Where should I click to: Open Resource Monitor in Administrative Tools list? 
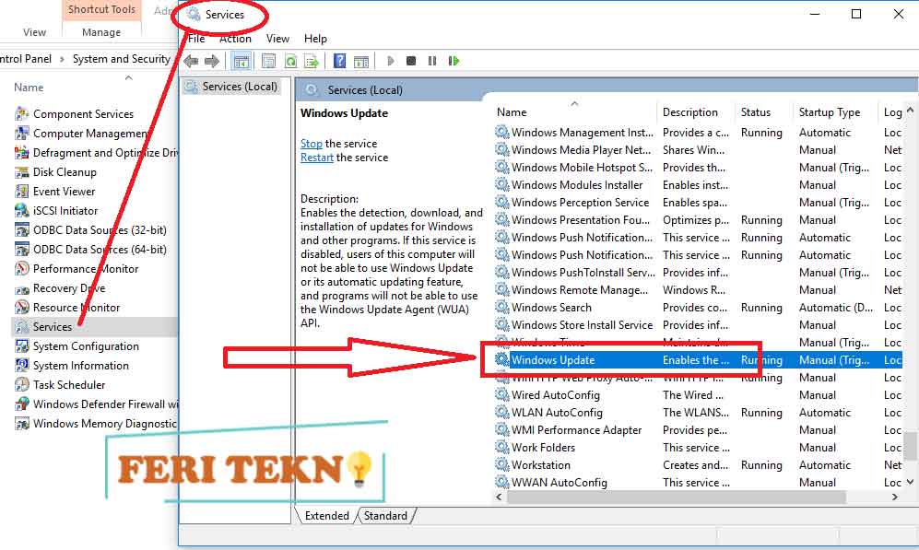click(x=67, y=307)
